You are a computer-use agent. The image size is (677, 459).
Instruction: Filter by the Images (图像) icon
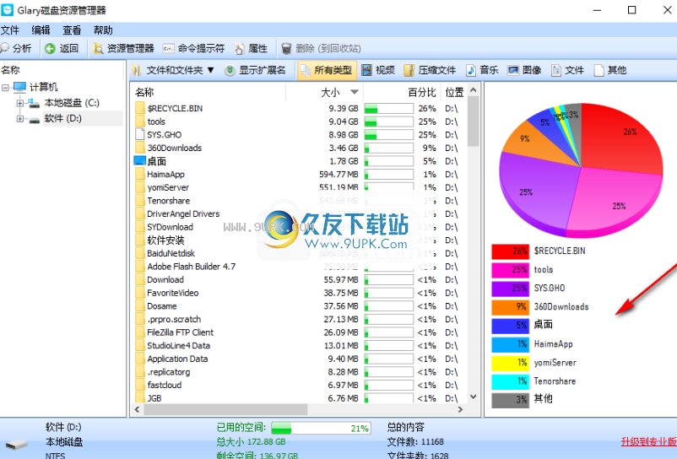point(513,70)
